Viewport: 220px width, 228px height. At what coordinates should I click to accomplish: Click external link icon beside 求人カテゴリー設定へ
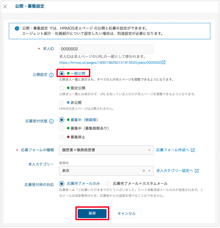[197, 171]
